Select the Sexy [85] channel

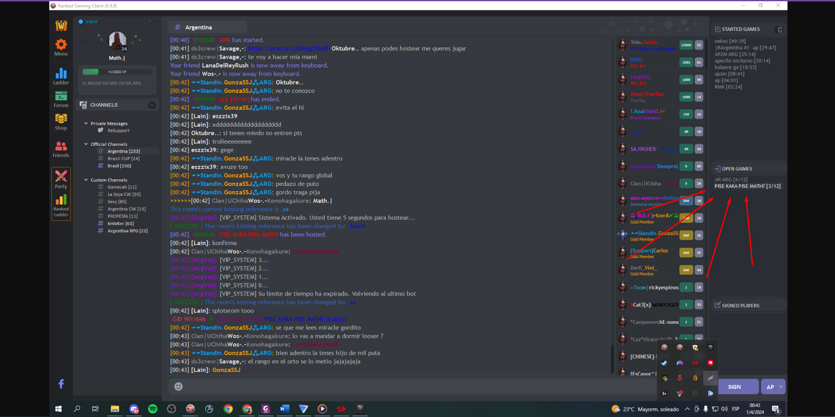(117, 202)
